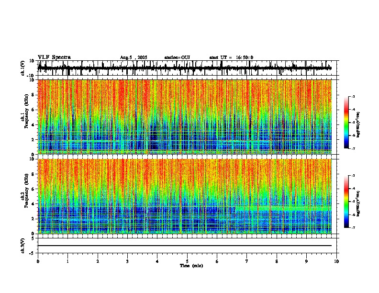
Task: Click time axis tick label "4"
Action: [157, 261]
